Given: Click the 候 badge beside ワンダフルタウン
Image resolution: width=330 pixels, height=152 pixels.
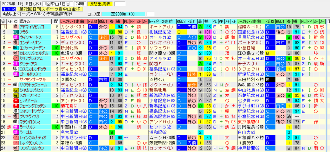Looking at the screenshot, I should [16, 148].
